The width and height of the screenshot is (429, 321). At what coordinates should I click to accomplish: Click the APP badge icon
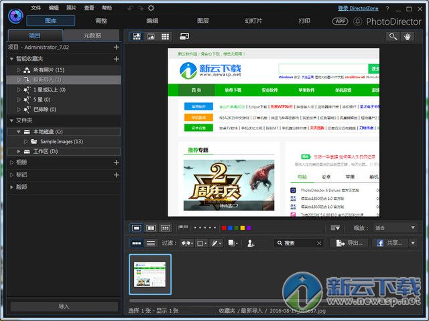pos(340,21)
